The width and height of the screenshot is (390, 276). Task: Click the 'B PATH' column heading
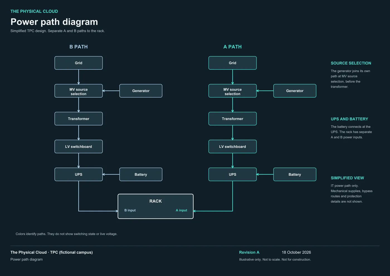coord(79,47)
